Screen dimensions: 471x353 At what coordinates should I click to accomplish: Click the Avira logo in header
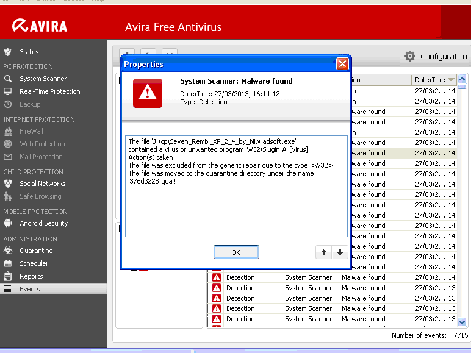(x=40, y=26)
